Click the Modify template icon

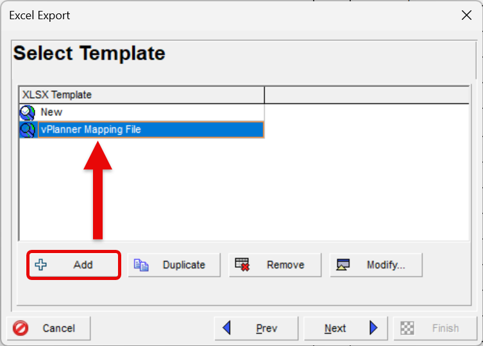coord(343,265)
